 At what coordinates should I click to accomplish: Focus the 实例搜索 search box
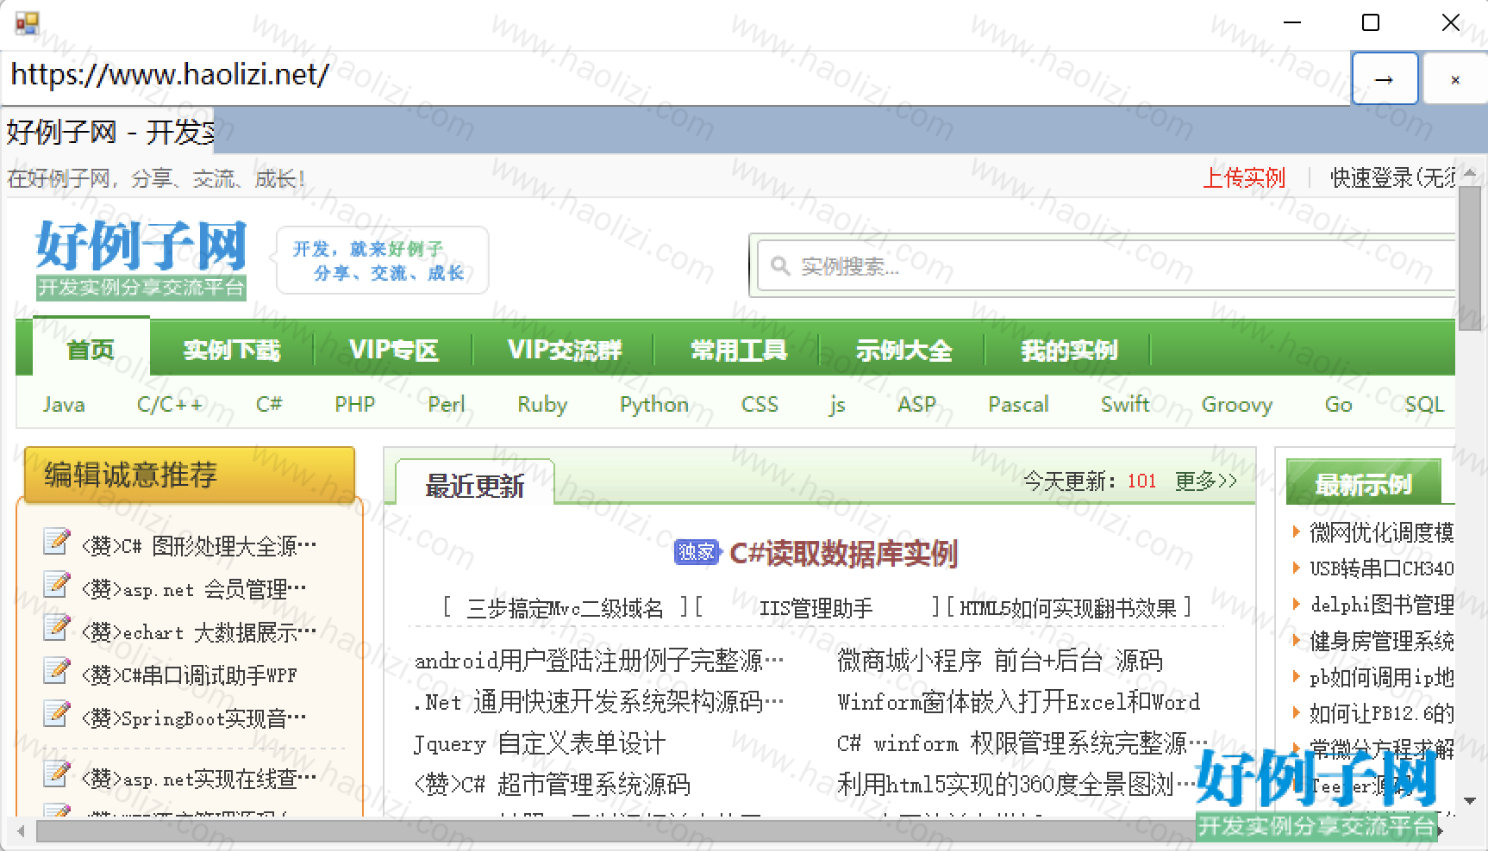tap(1107, 265)
